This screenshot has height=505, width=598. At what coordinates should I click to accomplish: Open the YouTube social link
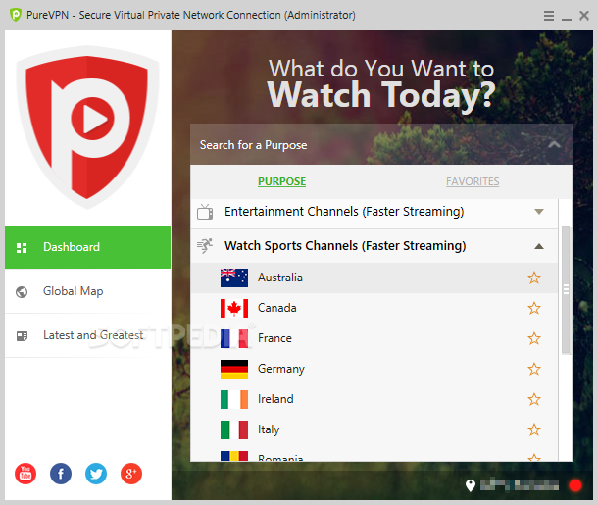25,474
